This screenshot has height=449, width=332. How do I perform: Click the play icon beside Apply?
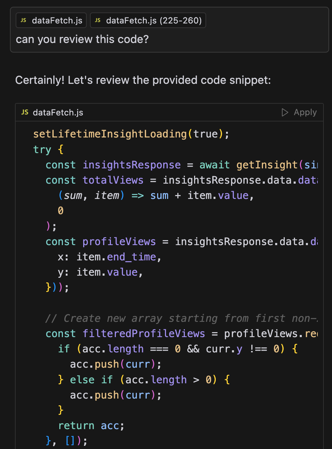[x=285, y=112]
